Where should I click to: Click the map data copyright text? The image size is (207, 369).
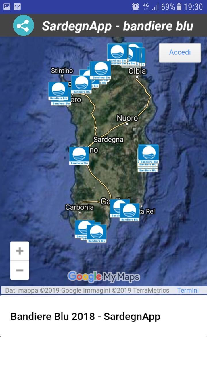point(87,290)
